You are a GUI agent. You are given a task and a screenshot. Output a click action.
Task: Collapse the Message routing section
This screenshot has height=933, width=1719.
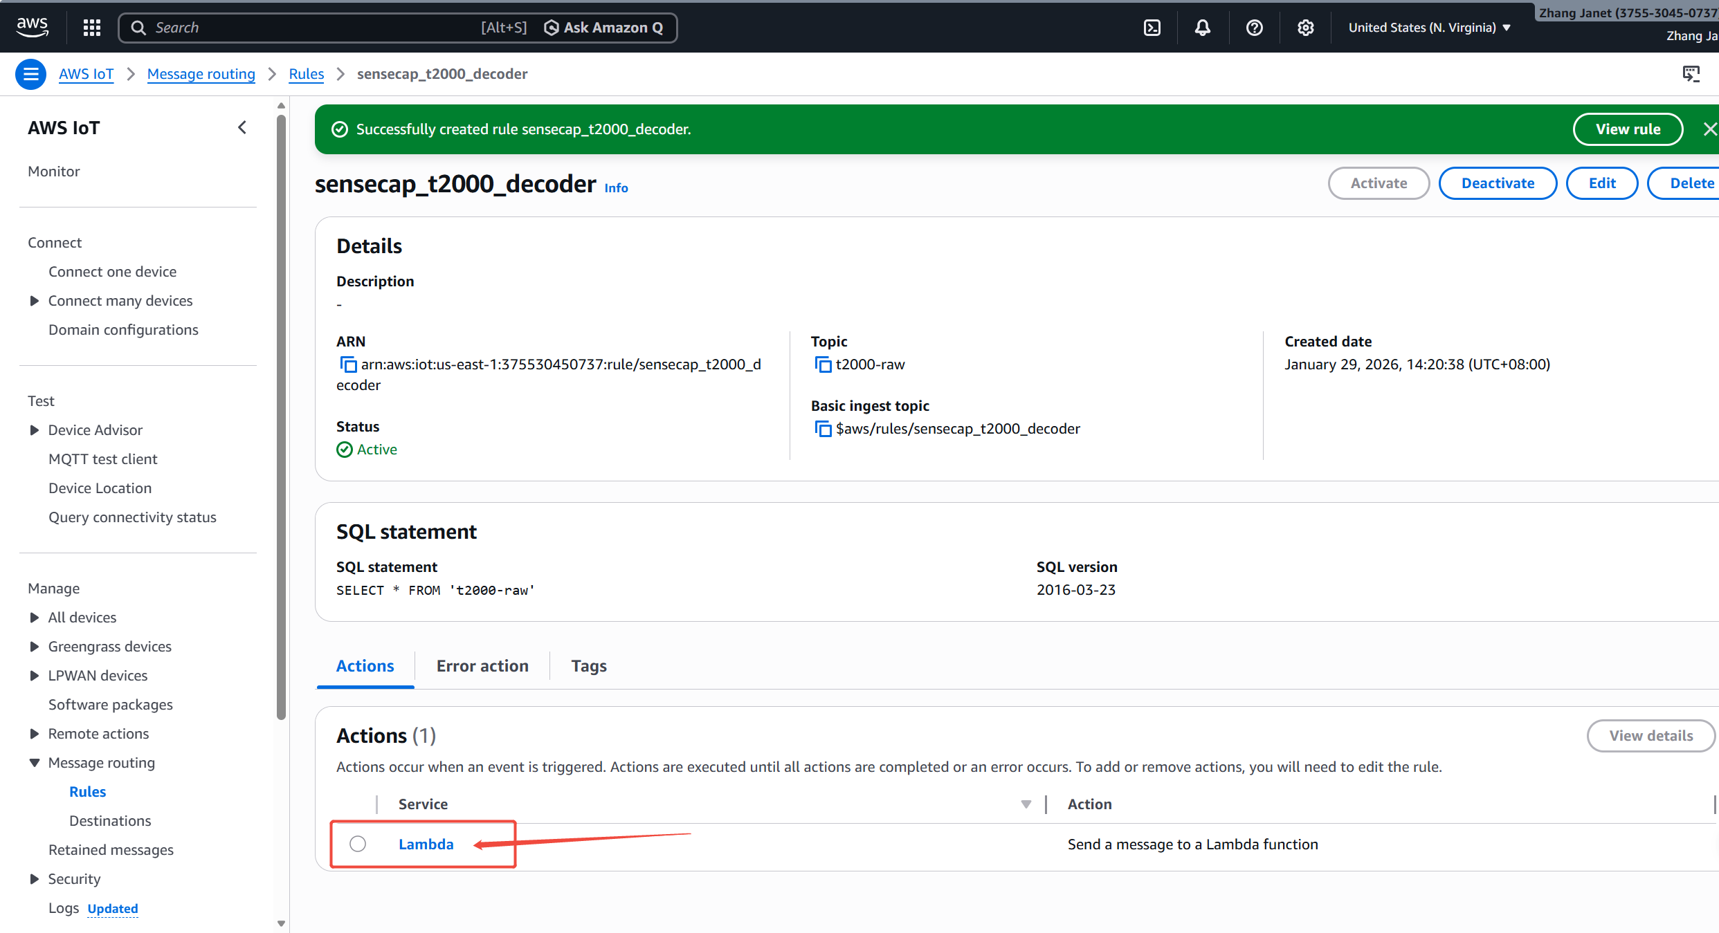tap(34, 763)
